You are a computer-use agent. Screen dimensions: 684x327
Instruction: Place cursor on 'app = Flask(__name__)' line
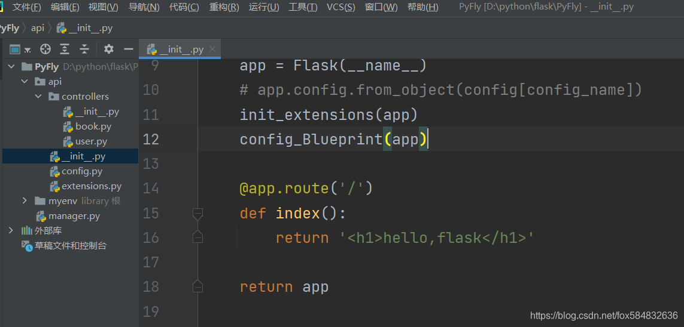(333, 66)
